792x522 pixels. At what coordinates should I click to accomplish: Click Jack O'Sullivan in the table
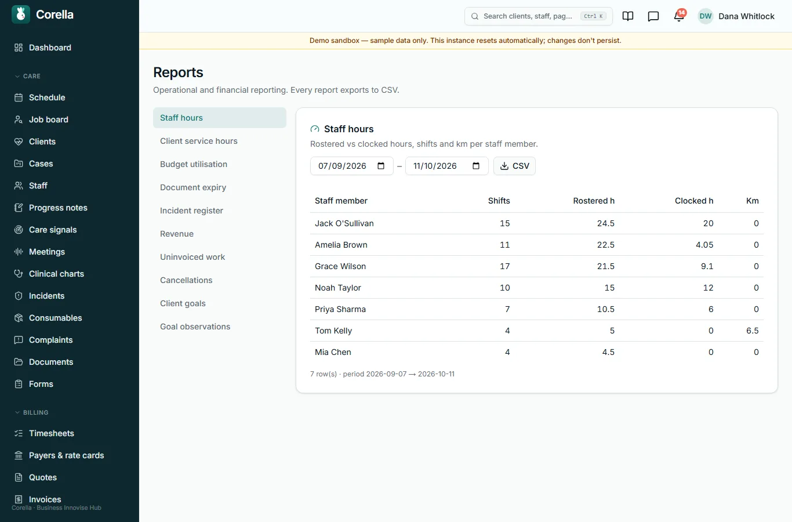coord(344,223)
